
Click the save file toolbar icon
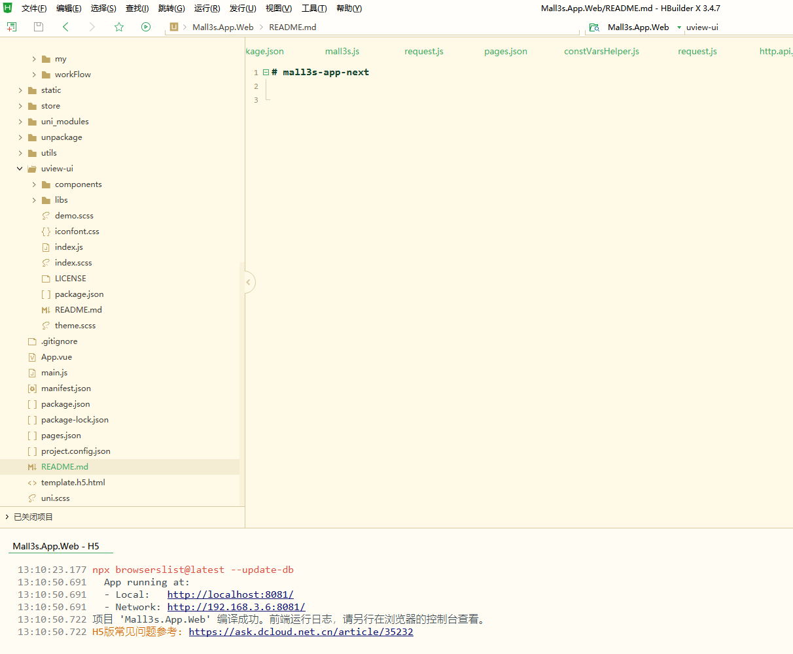[x=39, y=27]
